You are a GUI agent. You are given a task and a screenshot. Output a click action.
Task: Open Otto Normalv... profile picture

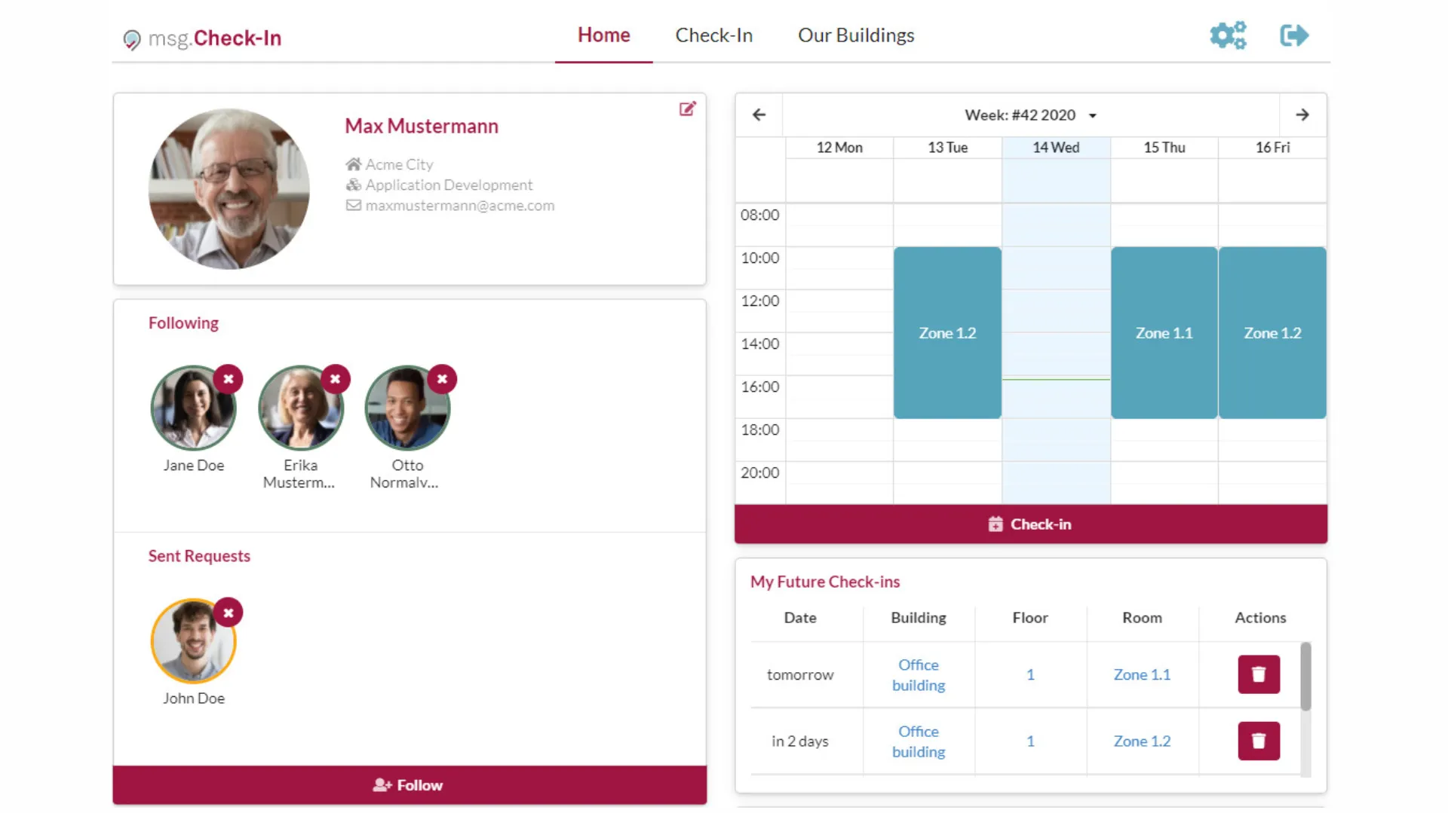pyautogui.click(x=407, y=408)
